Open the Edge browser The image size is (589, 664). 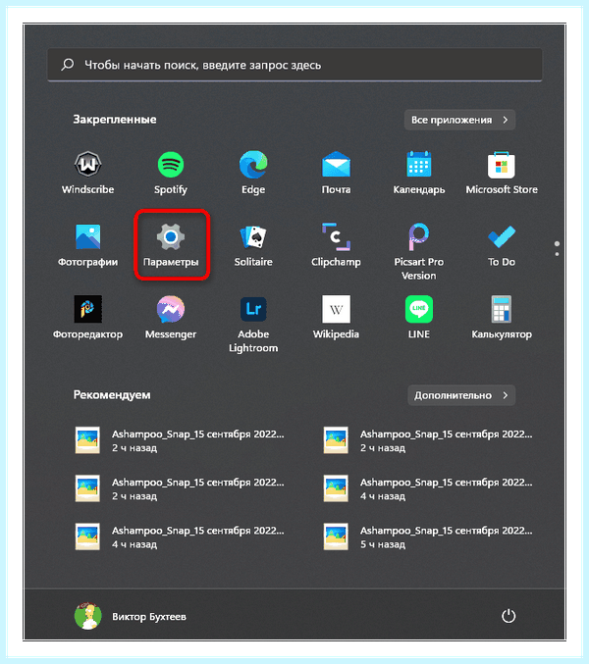pos(253,173)
